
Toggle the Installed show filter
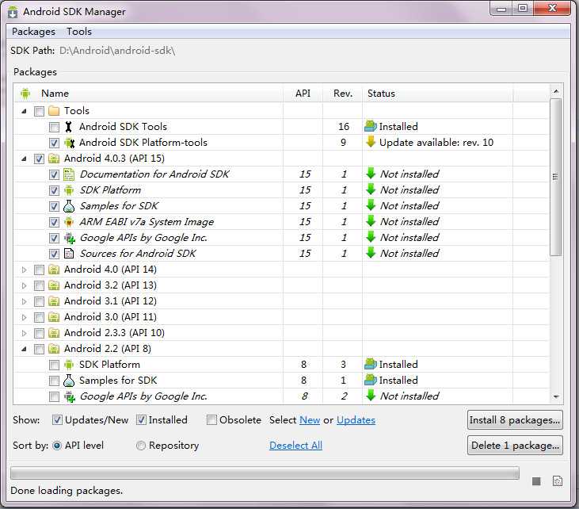[141, 420]
